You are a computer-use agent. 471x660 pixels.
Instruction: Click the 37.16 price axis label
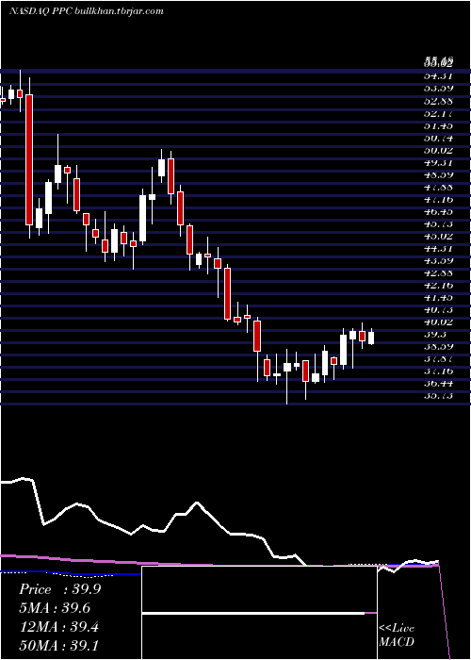438,371
